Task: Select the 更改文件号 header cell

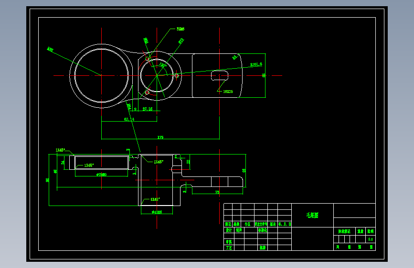Action: 261,224
